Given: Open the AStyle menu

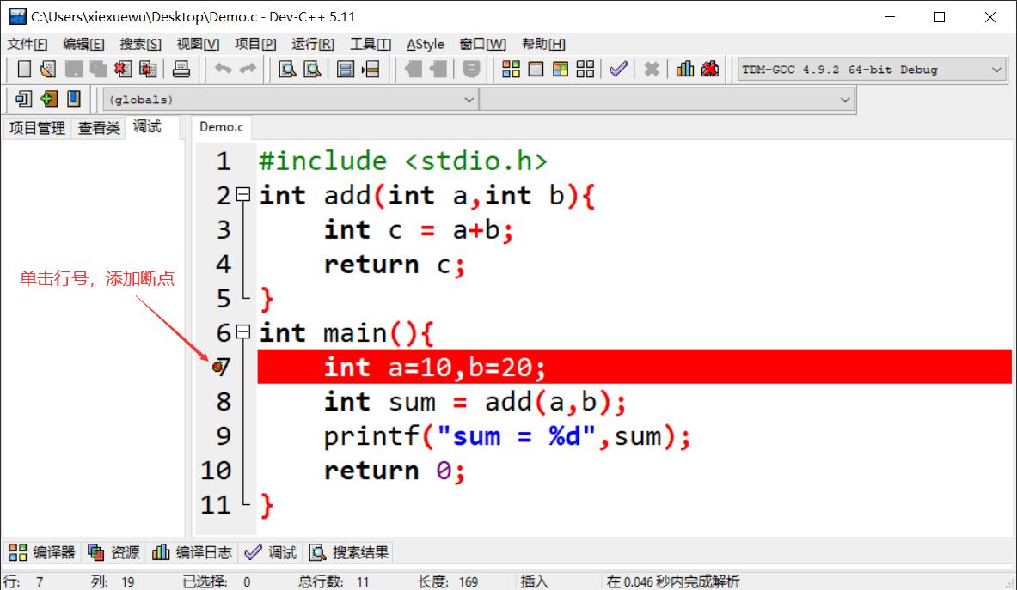Looking at the screenshot, I should 425,44.
